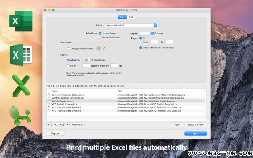Select Monthly Balance Schedules.xls file name
Screen dimensions: 253x158
pos(67,98)
